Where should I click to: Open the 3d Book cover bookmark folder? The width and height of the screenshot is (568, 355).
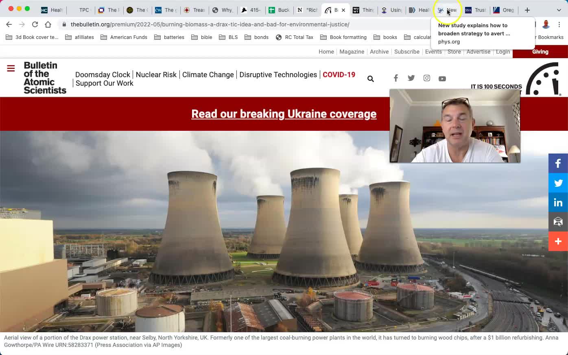(32, 37)
